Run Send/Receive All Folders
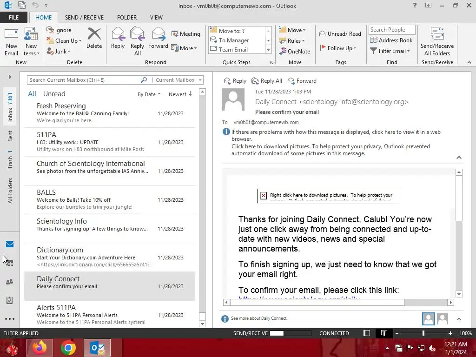 click(x=437, y=41)
